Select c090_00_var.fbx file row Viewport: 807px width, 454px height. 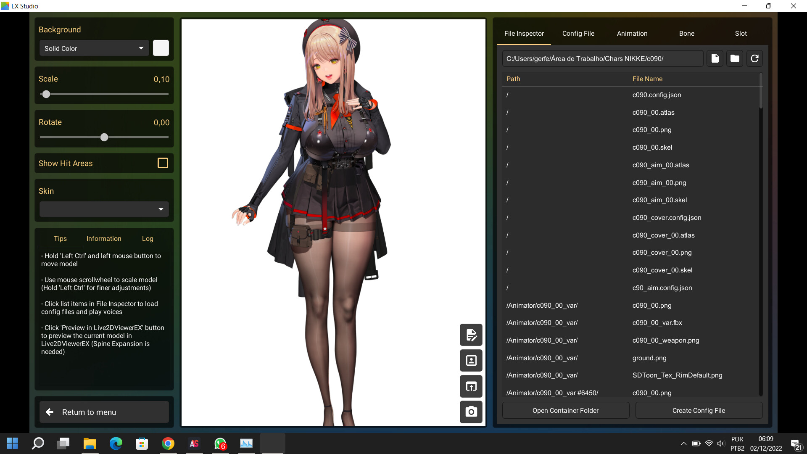click(x=630, y=323)
